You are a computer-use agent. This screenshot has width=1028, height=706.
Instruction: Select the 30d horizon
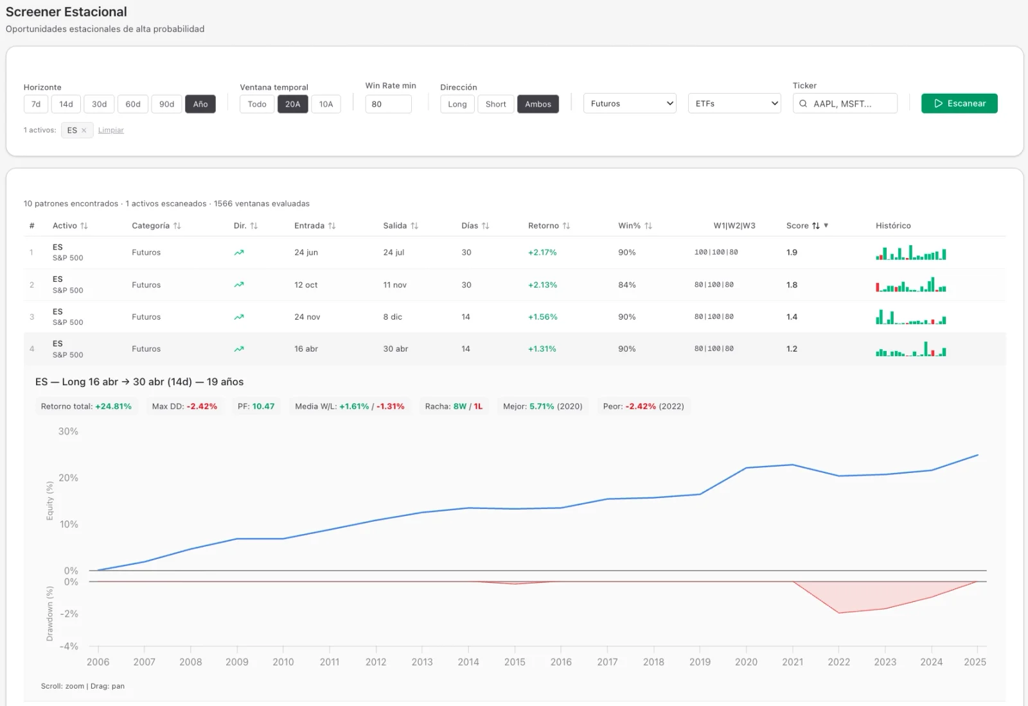point(99,104)
